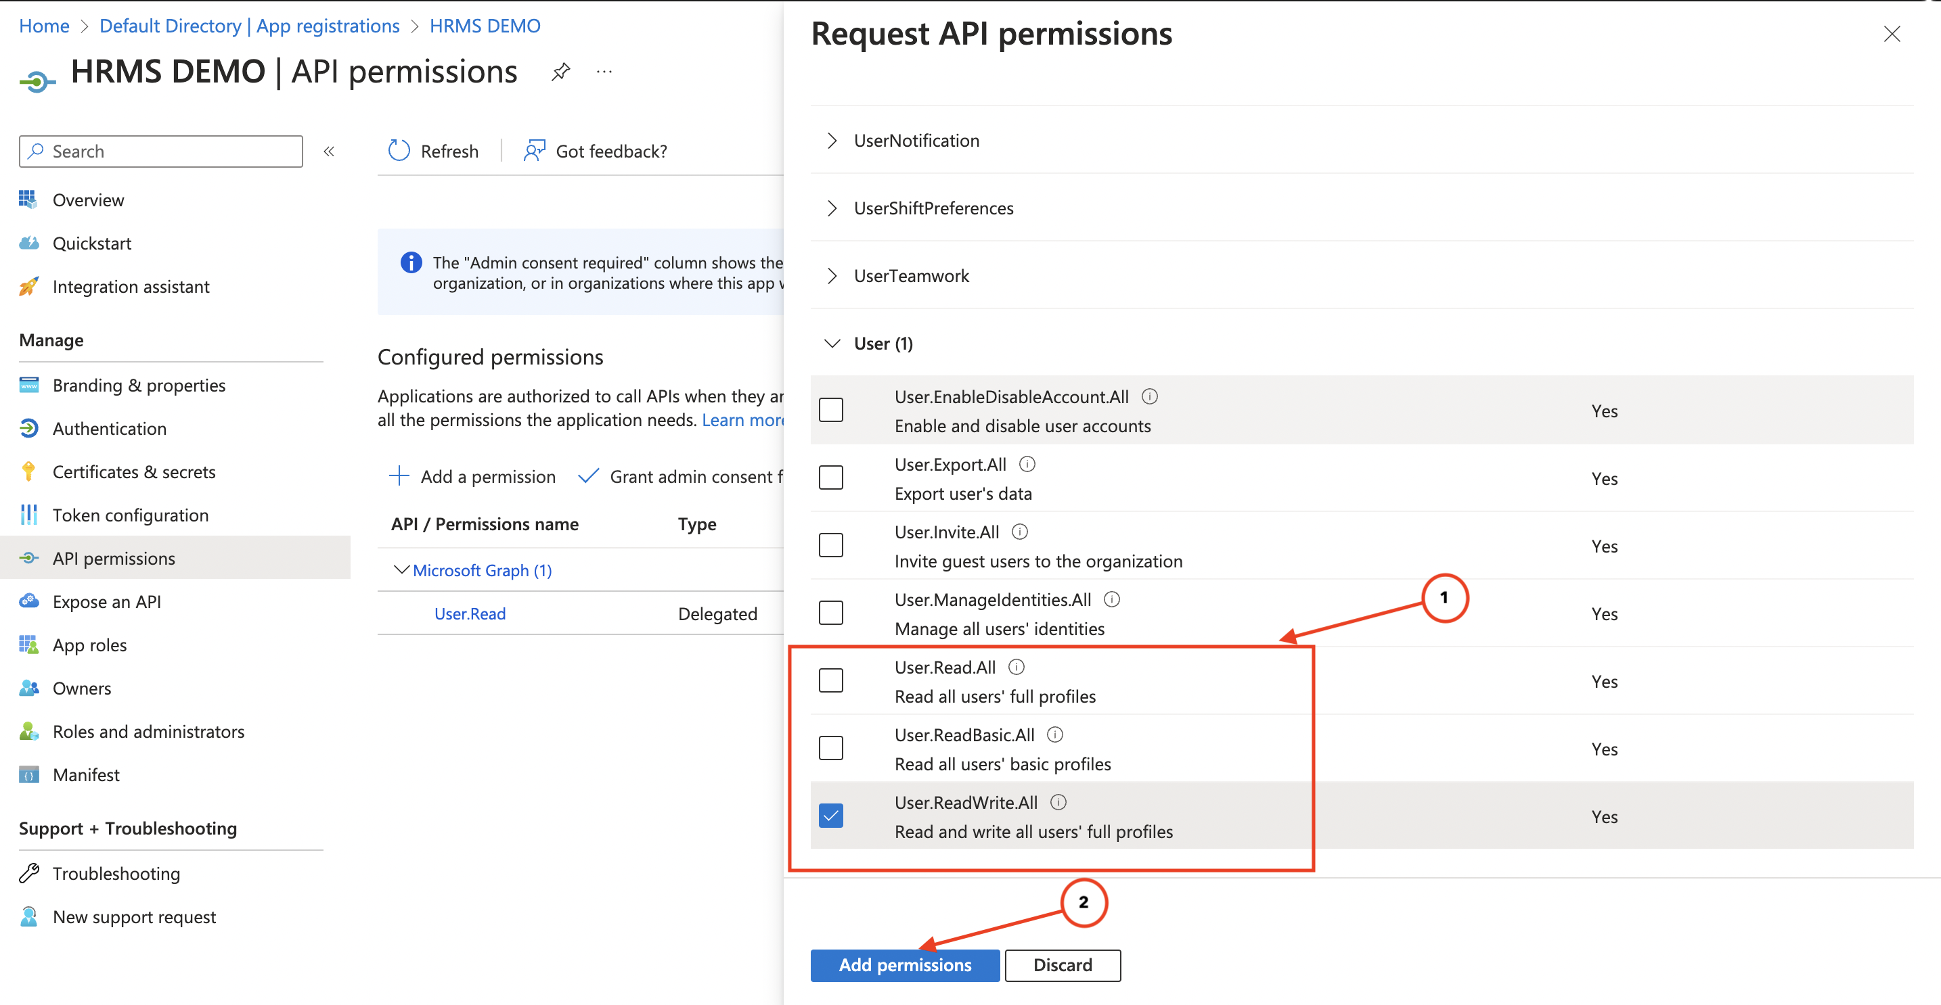Click info icon next to User.Export.All
This screenshot has width=1941, height=1005.
point(1027,465)
